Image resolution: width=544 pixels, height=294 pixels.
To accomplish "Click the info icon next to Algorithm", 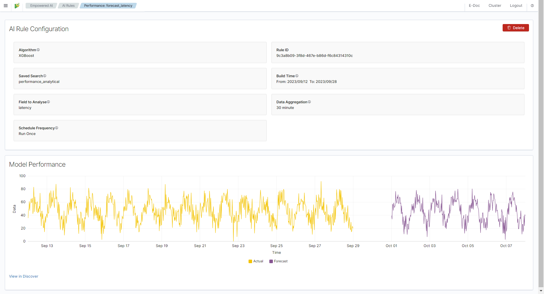I will pos(38,50).
